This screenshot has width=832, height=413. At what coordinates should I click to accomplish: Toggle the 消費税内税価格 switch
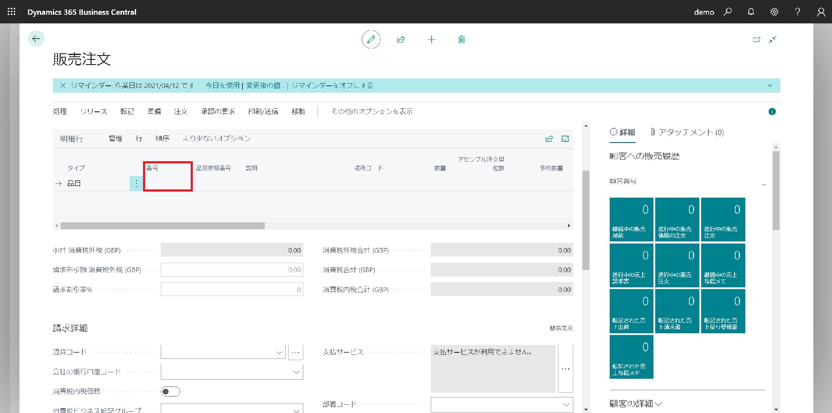tap(170, 392)
